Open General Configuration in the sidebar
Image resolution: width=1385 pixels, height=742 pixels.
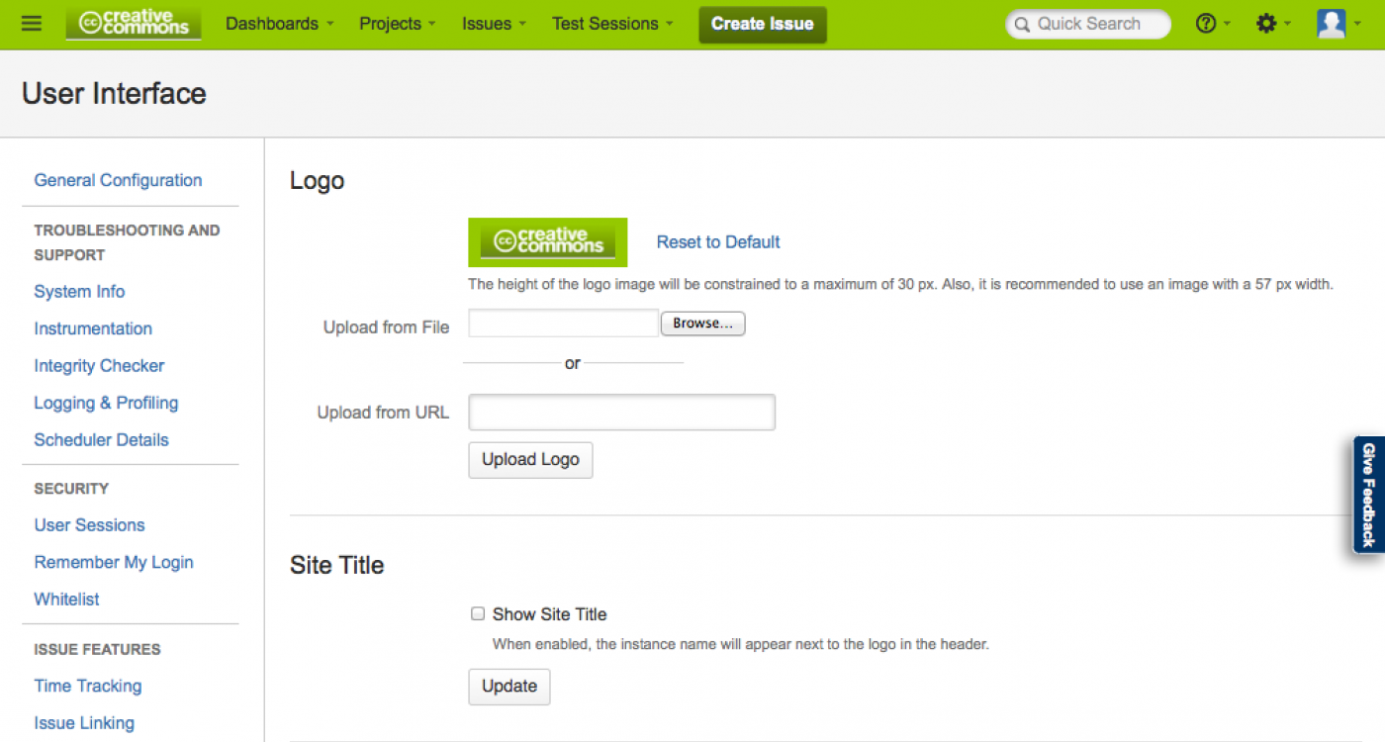coord(118,180)
